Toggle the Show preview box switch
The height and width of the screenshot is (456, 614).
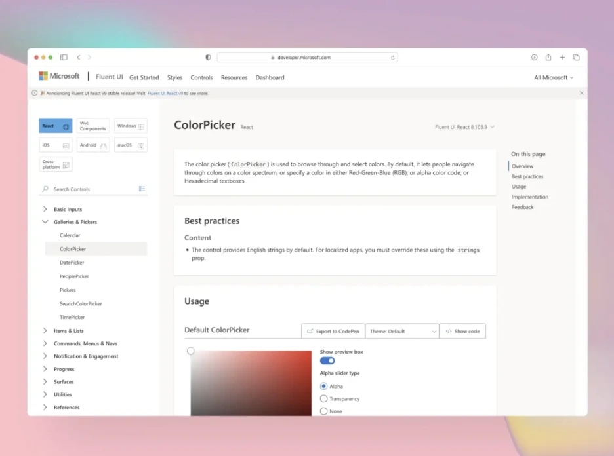click(x=327, y=360)
